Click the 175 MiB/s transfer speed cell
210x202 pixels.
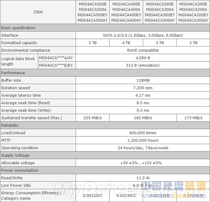(x=193, y=118)
